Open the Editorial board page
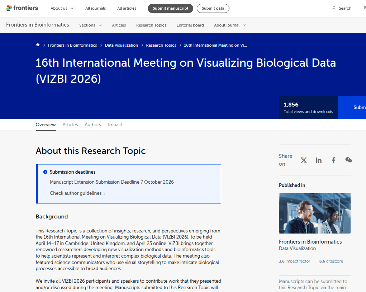The image size is (366, 292). (190, 25)
